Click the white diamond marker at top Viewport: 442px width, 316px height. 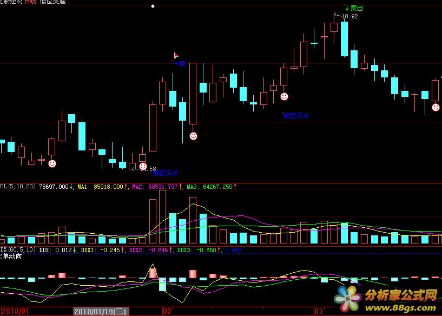tap(153, 6)
